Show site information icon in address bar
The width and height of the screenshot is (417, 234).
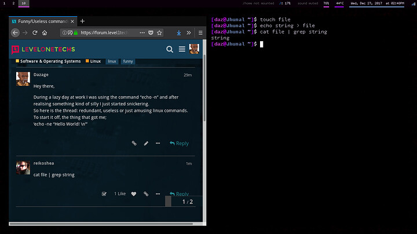(64, 32)
